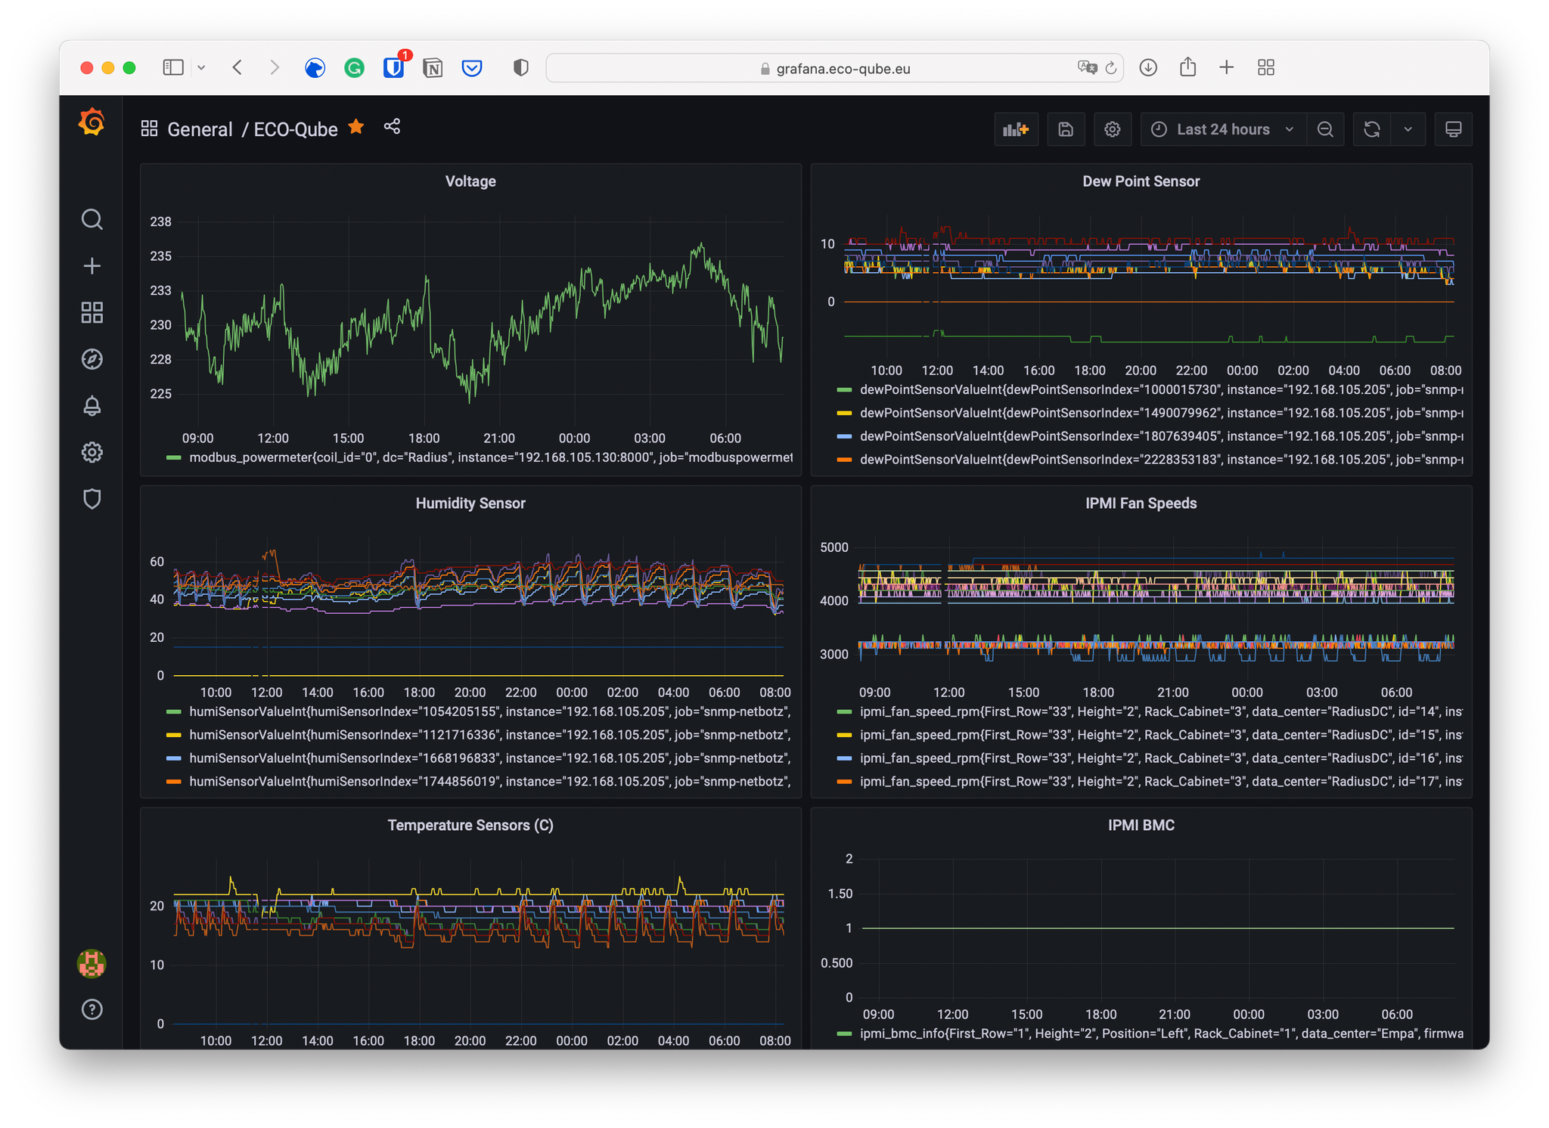Toggle the modbus_powermeter series in Voltage legend
Viewport: 1549px width, 1128px height.
tap(490, 457)
